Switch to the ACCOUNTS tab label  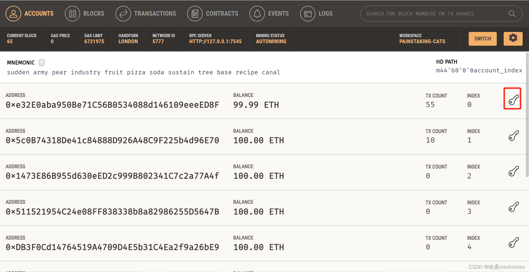tap(39, 13)
